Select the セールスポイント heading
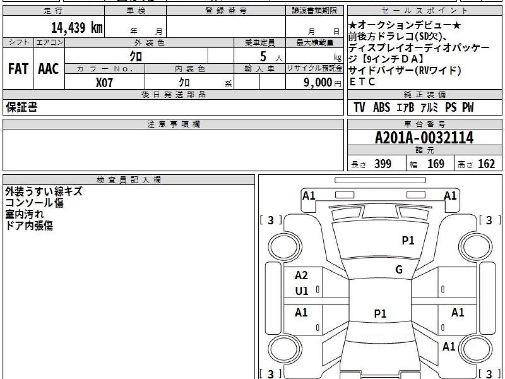 [425, 11]
